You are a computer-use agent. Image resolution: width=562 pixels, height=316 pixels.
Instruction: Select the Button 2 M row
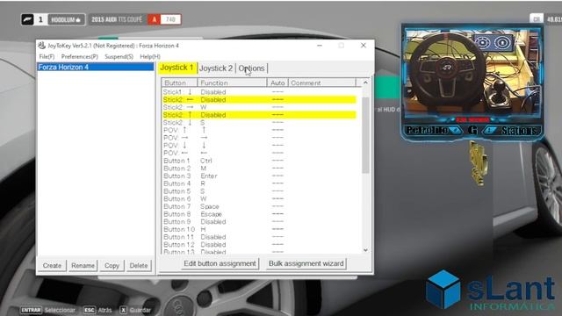pyautogui.click(x=259, y=168)
